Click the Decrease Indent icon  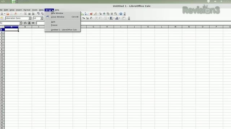coord(96,18)
